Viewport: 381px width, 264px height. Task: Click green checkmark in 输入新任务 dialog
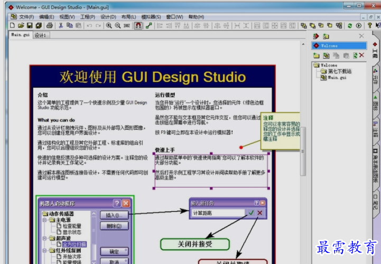(x=251, y=213)
